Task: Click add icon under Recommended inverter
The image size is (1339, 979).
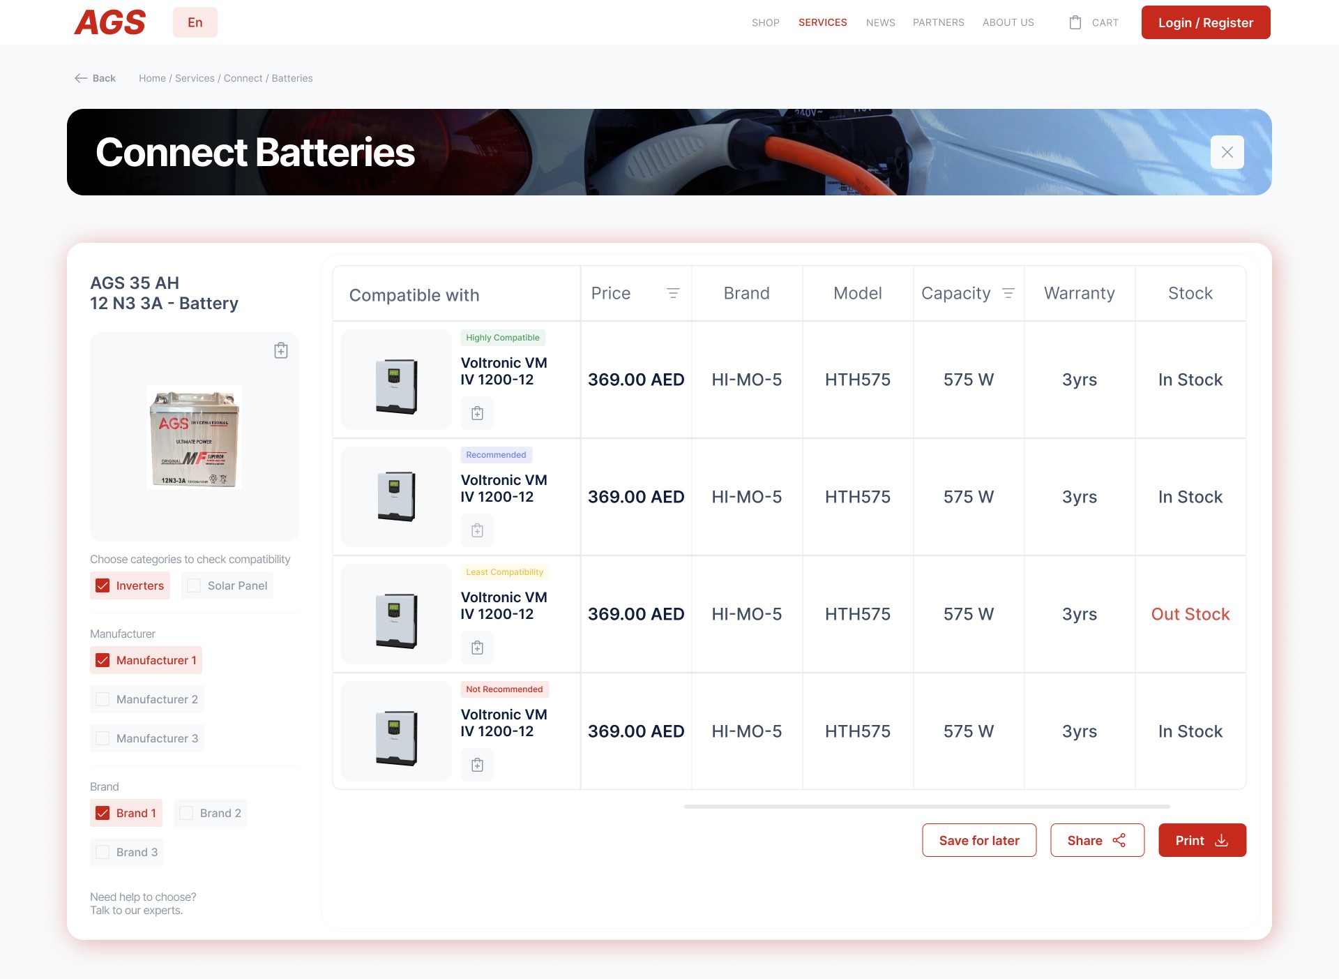Action: click(x=477, y=530)
